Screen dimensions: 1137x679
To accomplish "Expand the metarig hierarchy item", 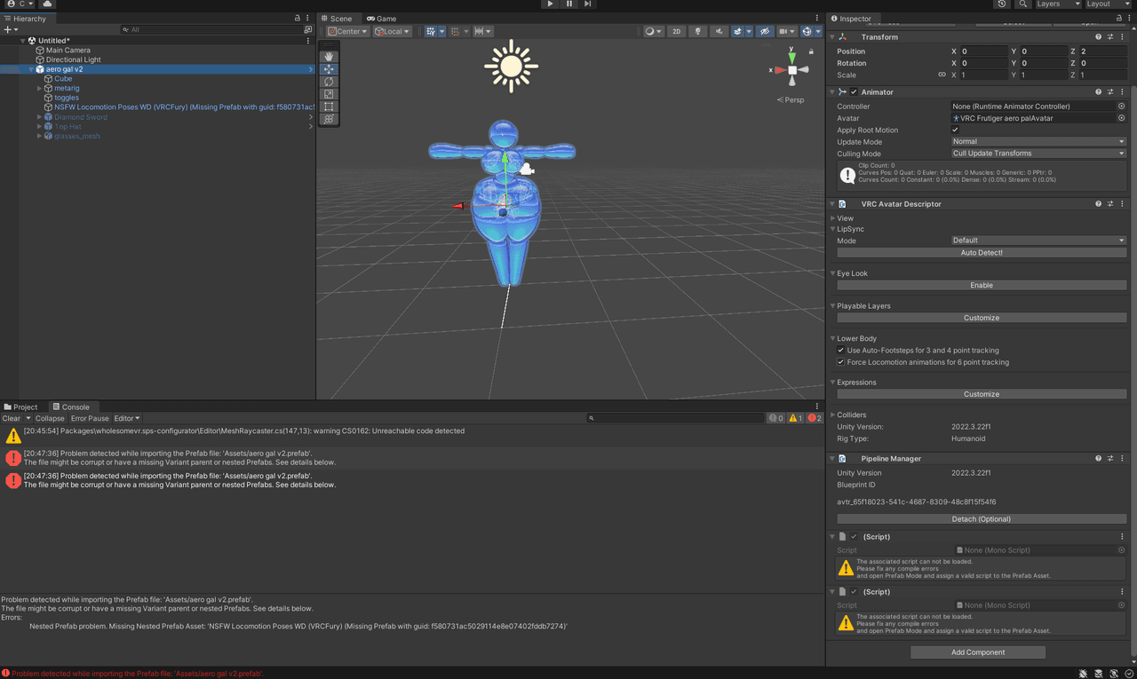I will pos(40,89).
